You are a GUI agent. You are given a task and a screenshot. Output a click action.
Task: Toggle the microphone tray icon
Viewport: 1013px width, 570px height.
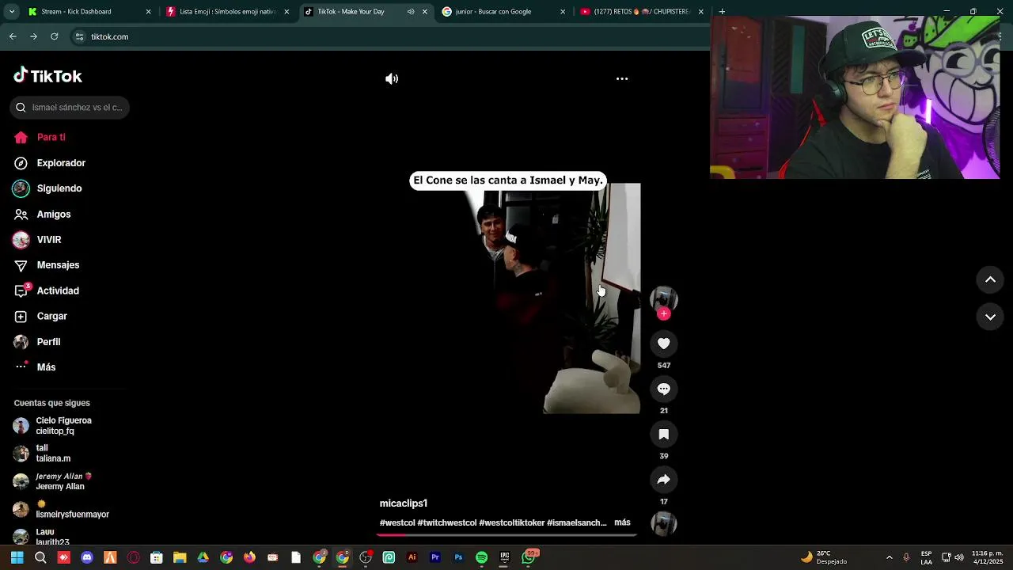click(906, 557)
